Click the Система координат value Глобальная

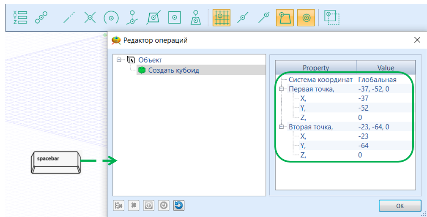tap(377, 79)
